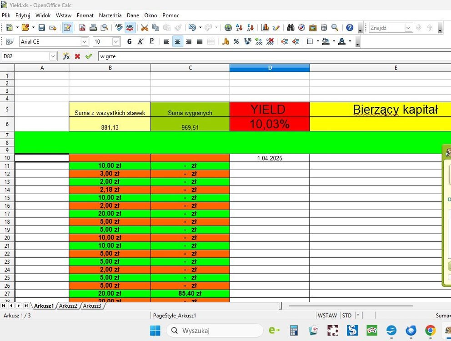Viewport: 451px width, 341px height.
Task: Expand the Undo history dropdown arrow
Action: [x=200, y=28]
